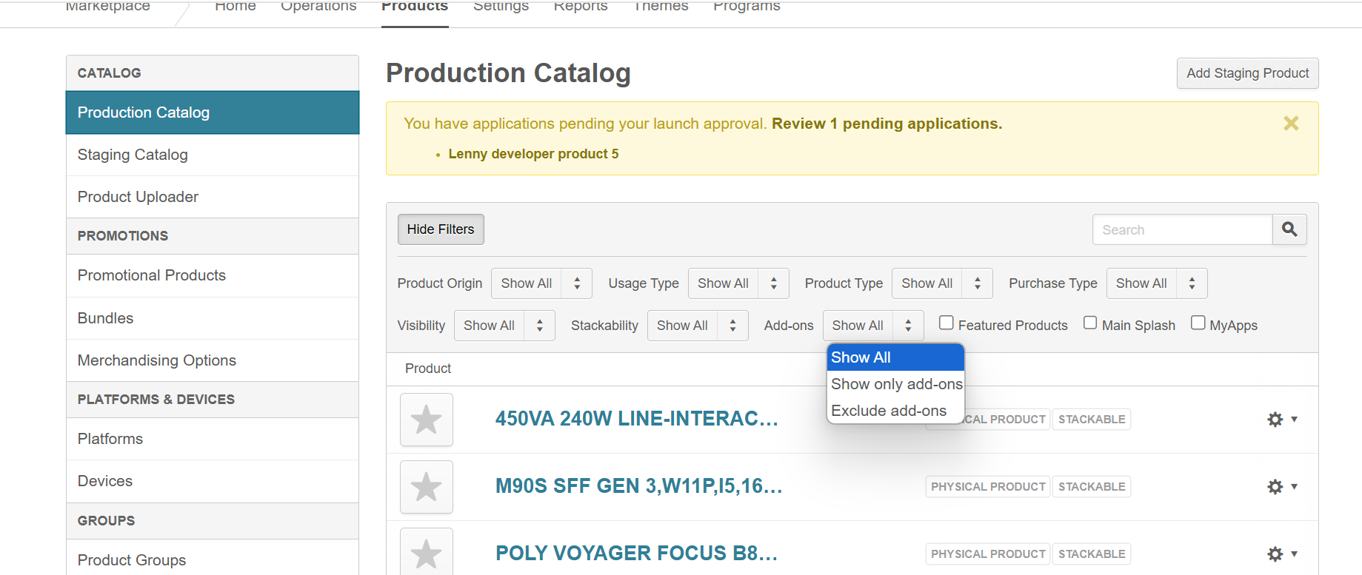1362x575 pixels.
Task: Open Lenny developer product 5 link
Action: click(533, 154)
